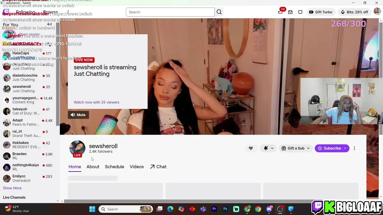383x215 pixels.
Task: Open Discord from the taskbar
Action: pyautogui.click(x=269, y=209)
